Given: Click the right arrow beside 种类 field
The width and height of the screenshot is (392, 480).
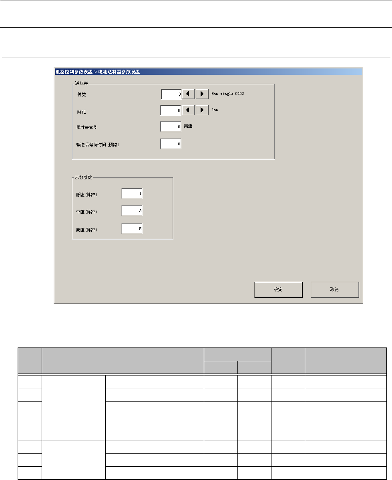Looking at the screenshot, I should coord(202,94).
